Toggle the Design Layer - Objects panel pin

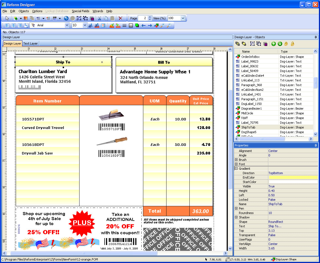point(316,37)
